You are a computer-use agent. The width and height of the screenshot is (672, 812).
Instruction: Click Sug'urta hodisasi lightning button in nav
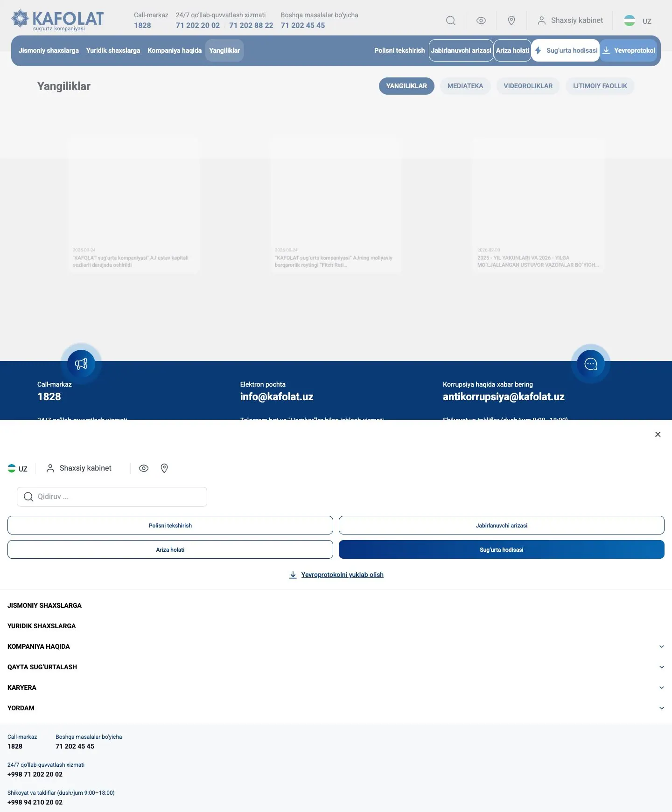[x=566, y=50]
